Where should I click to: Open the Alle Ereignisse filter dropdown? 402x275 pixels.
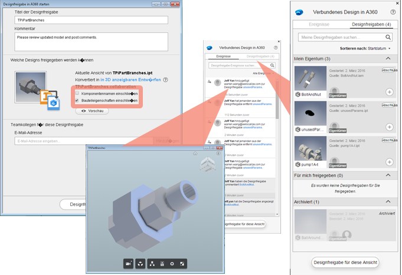[263, 74]
